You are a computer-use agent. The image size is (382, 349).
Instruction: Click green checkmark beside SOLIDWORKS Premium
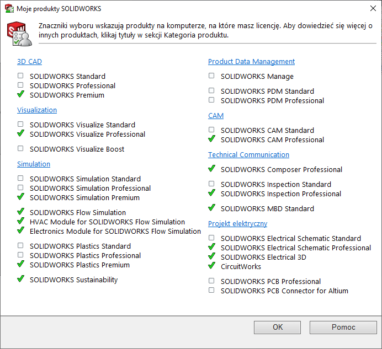pyautogui.click(x=21, y=94)
